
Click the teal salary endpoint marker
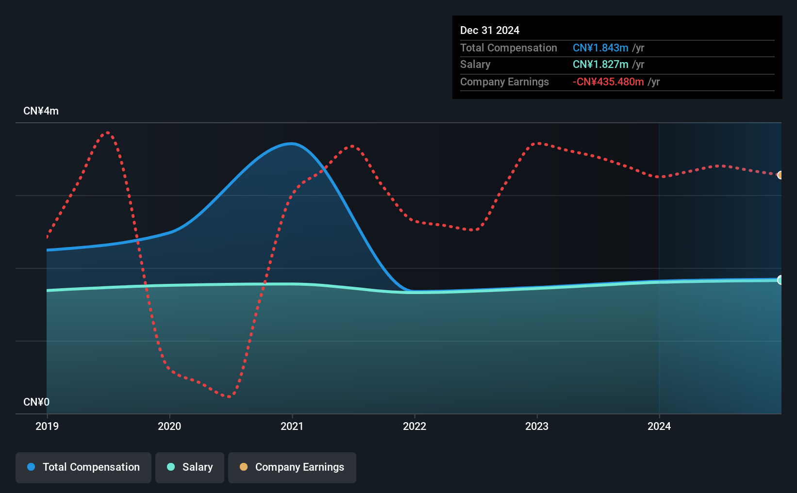pyautogui.click(x=780, y=280)
